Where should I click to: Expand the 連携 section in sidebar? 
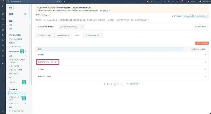pos(25,56)
